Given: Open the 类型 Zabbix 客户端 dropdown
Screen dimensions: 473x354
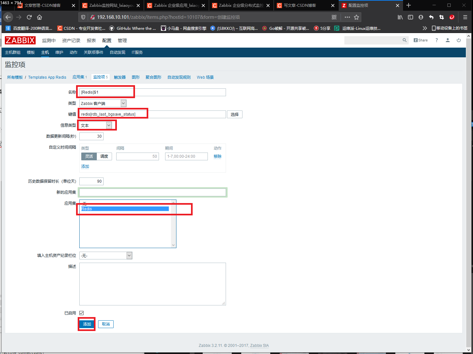Looking at the screenshot, I should point(103,103).
